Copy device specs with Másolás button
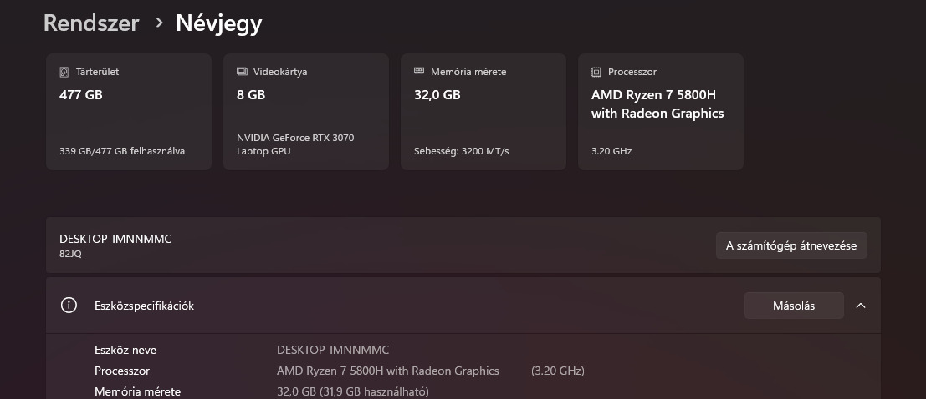The image size is (926, 399). tap(793, 306)
